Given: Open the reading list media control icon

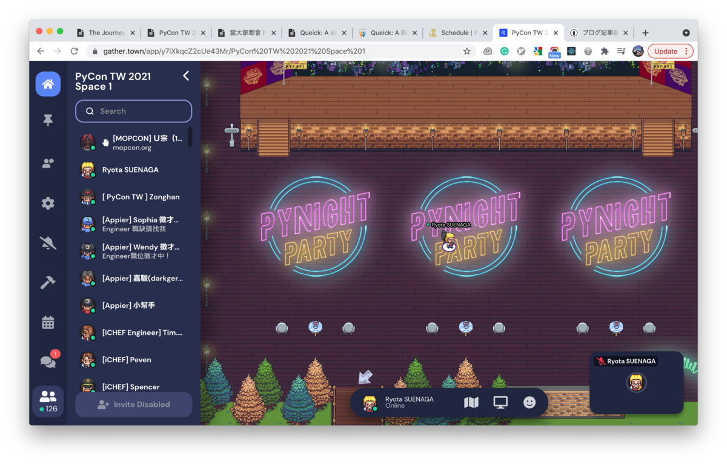Looking at the screenshot, I should click(621, 51).
